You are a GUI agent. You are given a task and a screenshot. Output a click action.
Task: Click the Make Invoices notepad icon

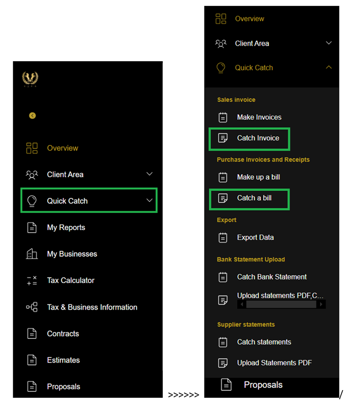coord(223,117)
